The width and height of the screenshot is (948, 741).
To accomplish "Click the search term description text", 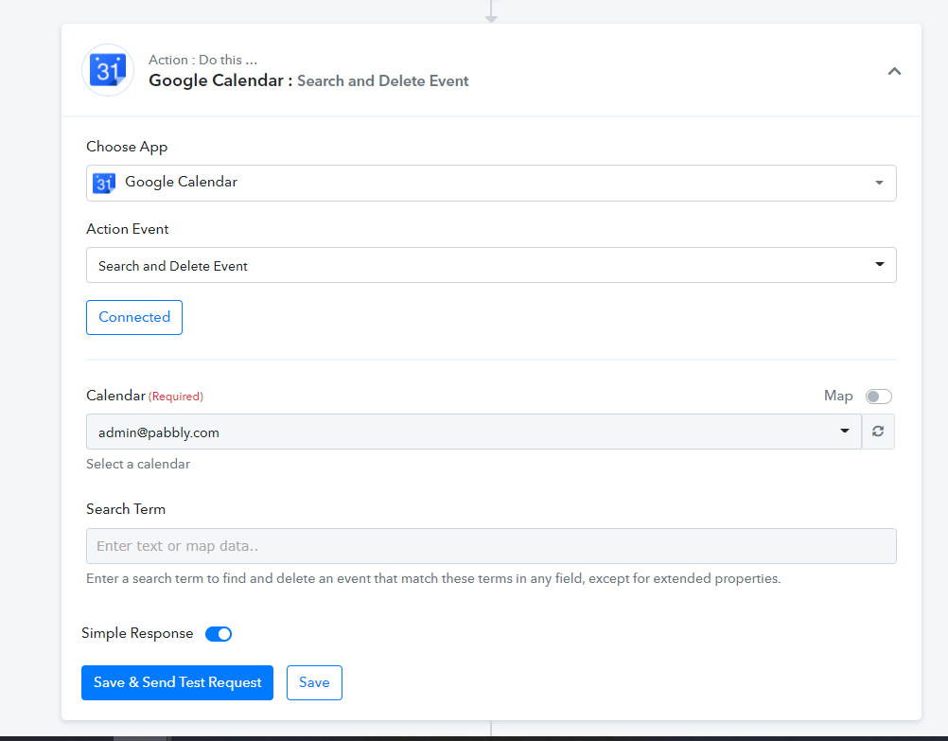I will (x=433, y=579).
